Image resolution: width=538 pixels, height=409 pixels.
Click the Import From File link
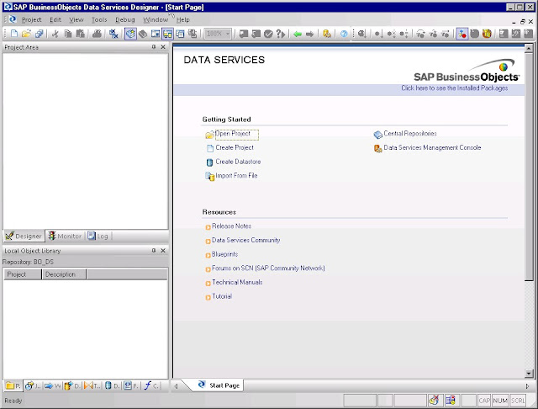236,176
